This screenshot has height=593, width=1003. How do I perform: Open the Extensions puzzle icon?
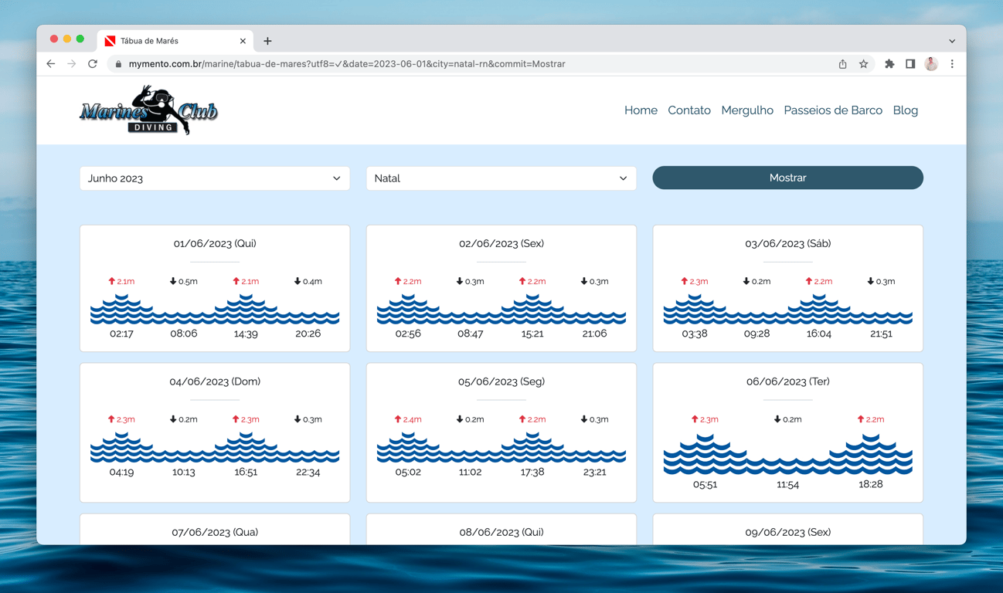(889, 64)
